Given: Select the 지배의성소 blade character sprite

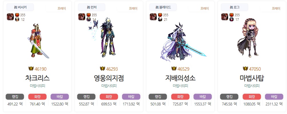Looking at the screenshot, I should click(183, 42).
